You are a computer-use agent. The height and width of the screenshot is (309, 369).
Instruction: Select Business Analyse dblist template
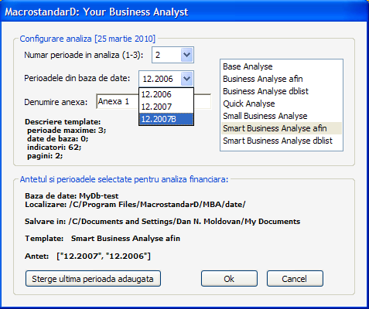pos(282,91)
